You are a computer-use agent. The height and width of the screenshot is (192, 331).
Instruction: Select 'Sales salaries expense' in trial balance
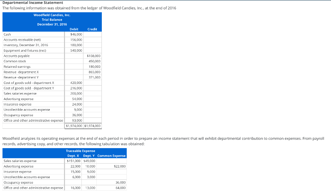coord(20,94)
